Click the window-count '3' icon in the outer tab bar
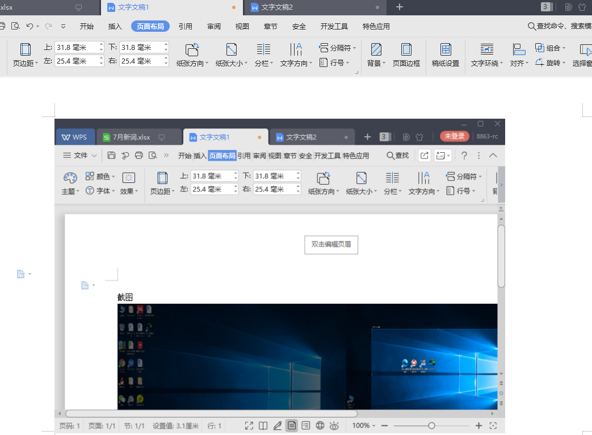The height and width of the screenshot is (435, 592). 547,7
